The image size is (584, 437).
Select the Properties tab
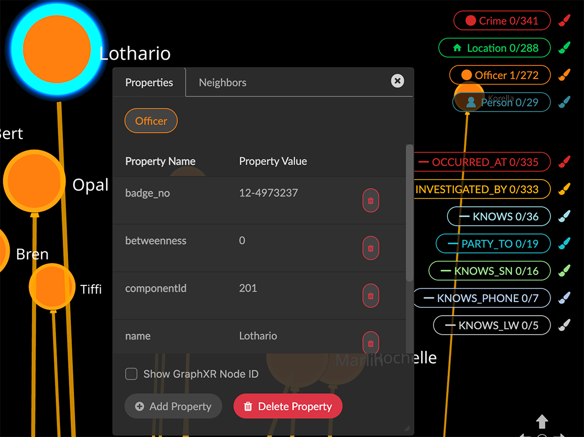pos(149,83)
